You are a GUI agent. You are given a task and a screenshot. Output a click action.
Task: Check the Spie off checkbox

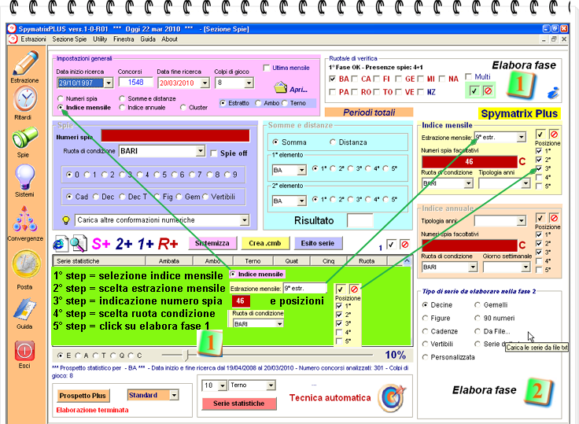click(213, 153)
